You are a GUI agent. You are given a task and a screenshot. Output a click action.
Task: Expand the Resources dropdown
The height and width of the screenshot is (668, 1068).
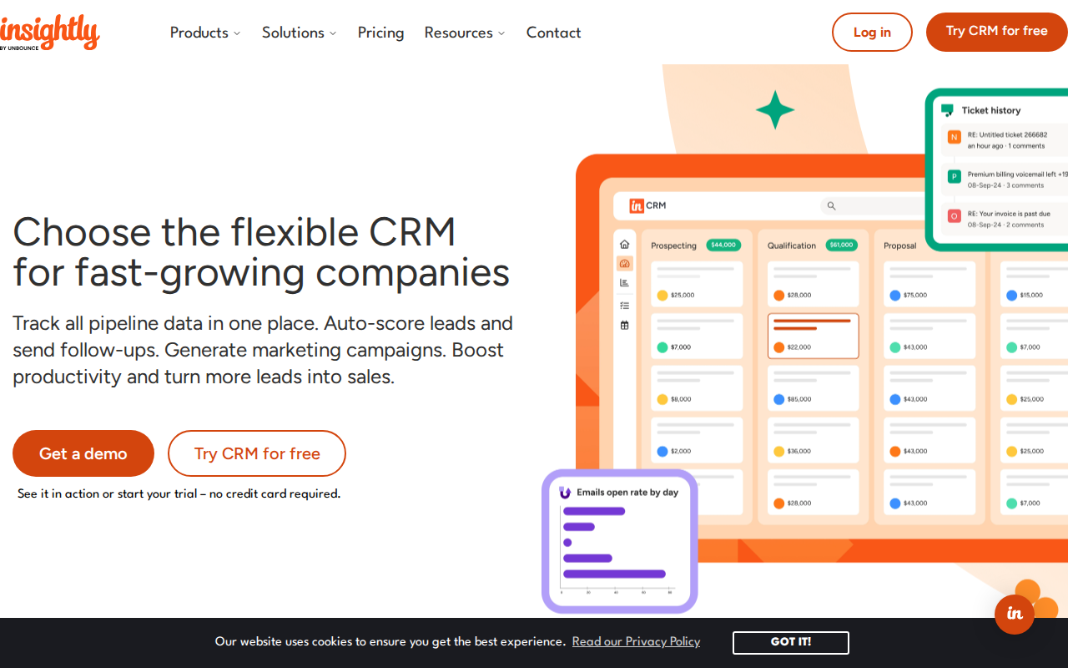point(464,33)
